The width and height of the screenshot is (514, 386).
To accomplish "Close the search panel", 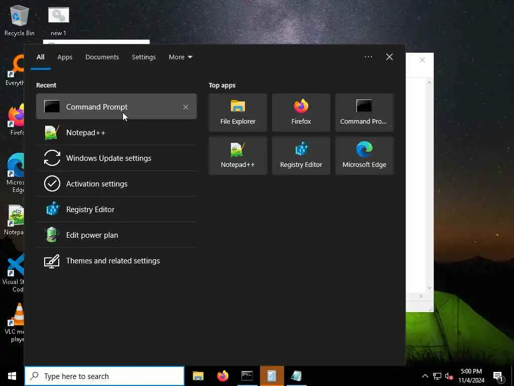I will (389, 57).
